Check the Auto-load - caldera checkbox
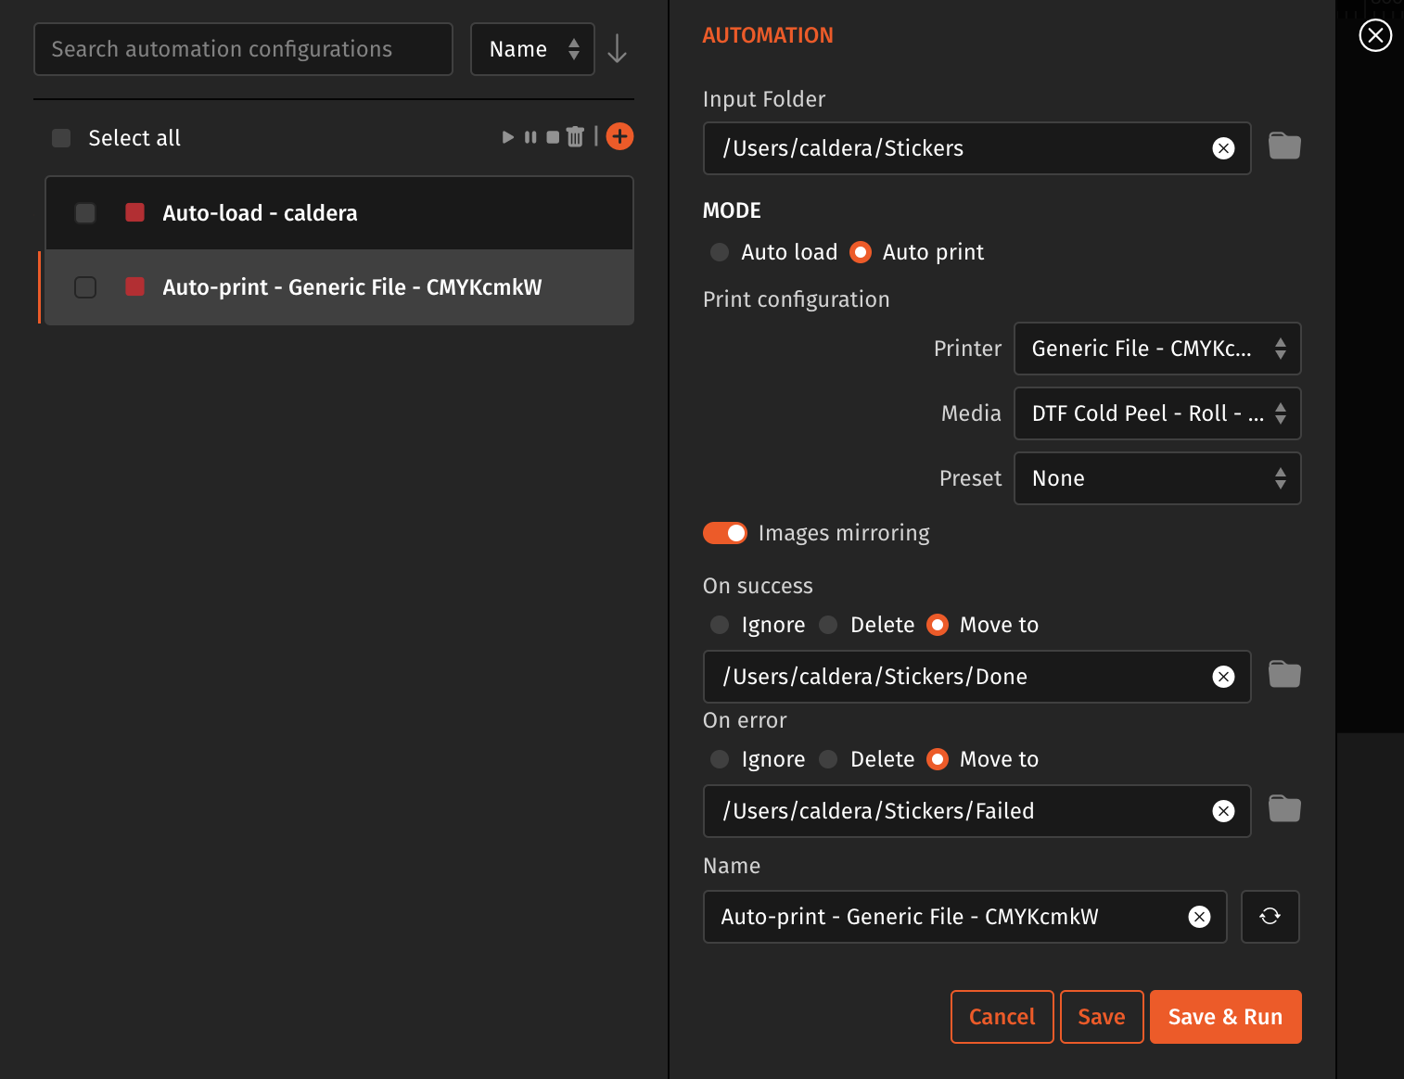 [85, 213]
